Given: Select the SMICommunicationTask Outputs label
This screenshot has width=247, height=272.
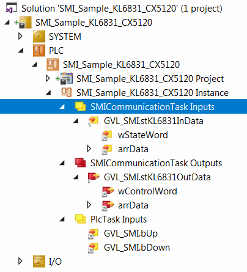Looking at the screenshot, I should tap(156, 163).
